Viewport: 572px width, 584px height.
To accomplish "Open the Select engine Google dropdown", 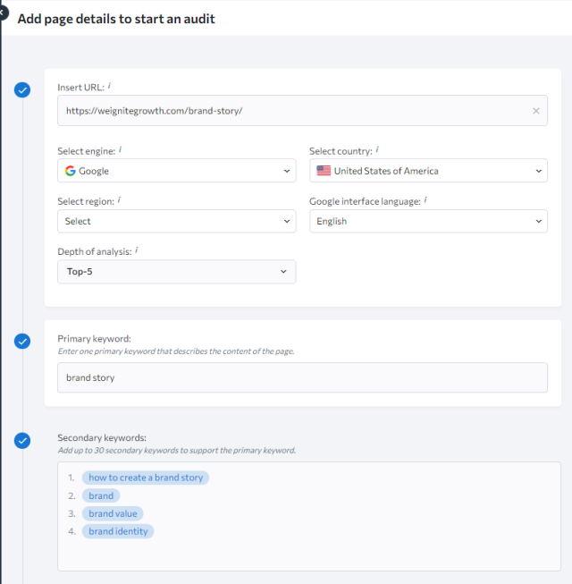I will pos(176,171).
